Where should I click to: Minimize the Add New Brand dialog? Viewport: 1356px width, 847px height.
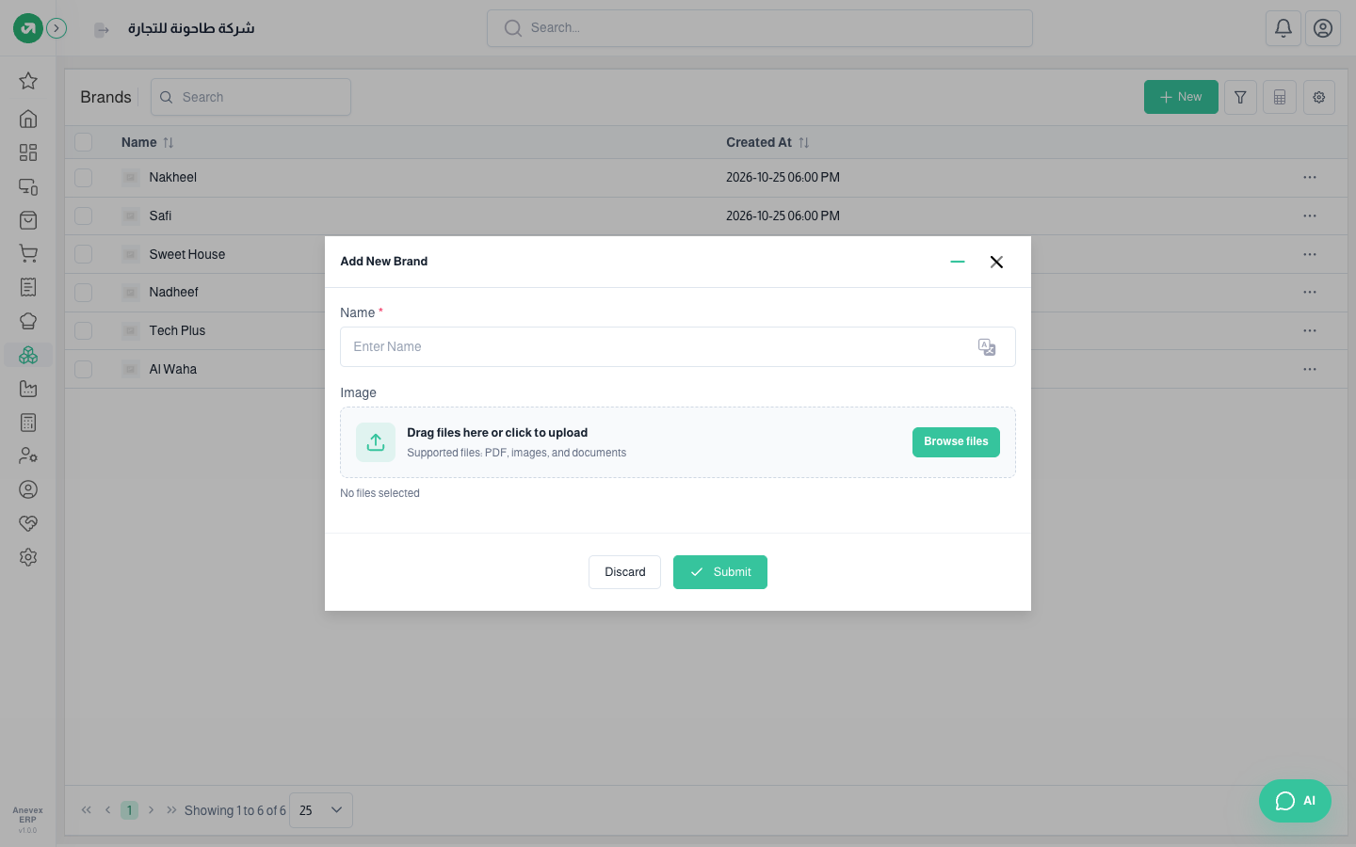point(958,262)
